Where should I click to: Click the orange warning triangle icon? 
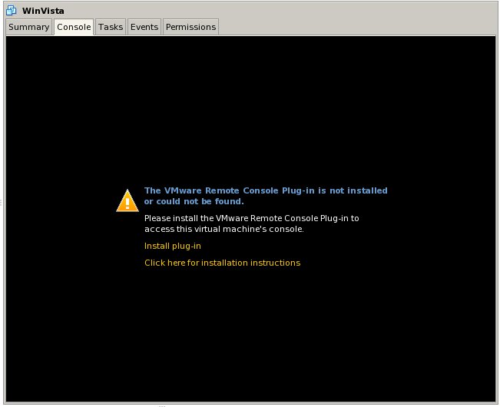(x=127, y=200)
